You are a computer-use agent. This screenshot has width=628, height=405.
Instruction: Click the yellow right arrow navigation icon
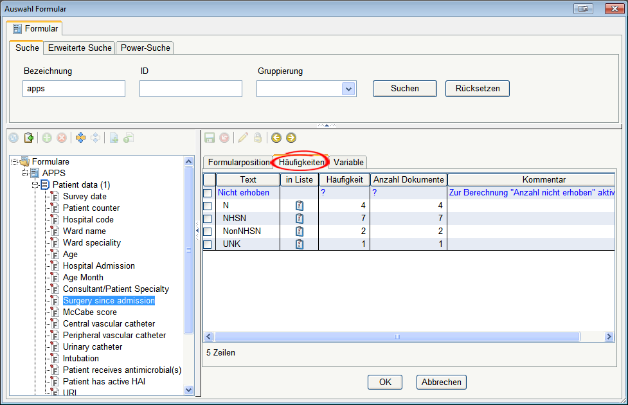click(x=291, y=138)
